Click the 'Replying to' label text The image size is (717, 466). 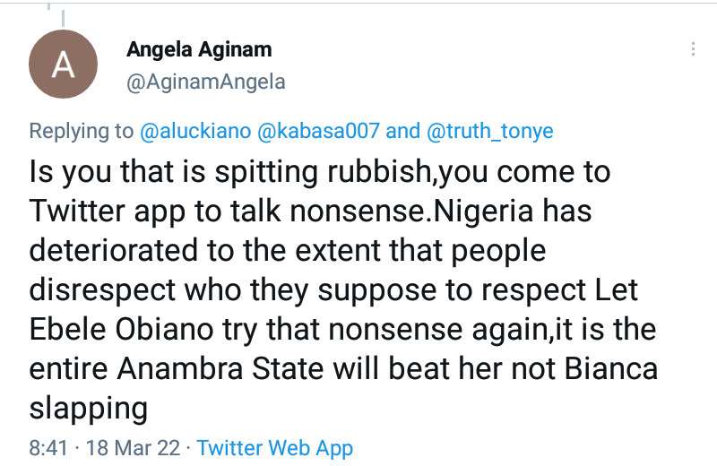coord(82,131)
